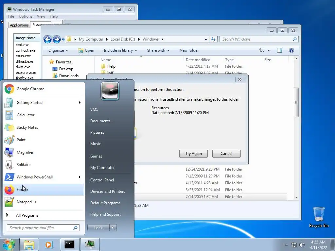Toggle the Explorer preview pane button
Screen dimensions: 335x251
click(279, 50)
